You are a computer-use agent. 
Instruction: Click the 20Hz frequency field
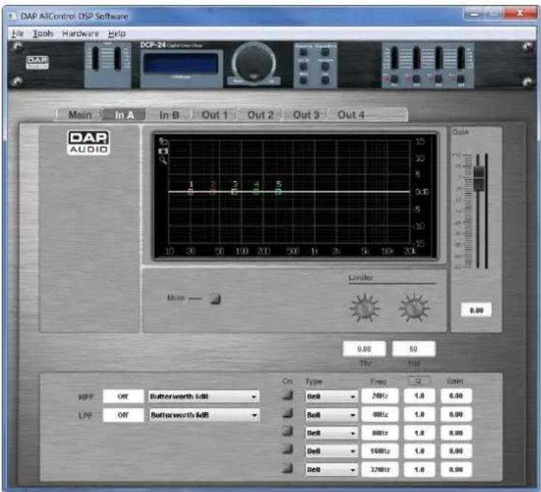coord(380,396)
